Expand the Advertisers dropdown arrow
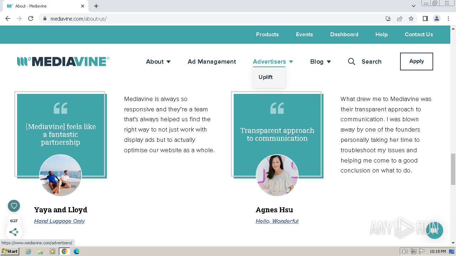 (x=291, y=62)
